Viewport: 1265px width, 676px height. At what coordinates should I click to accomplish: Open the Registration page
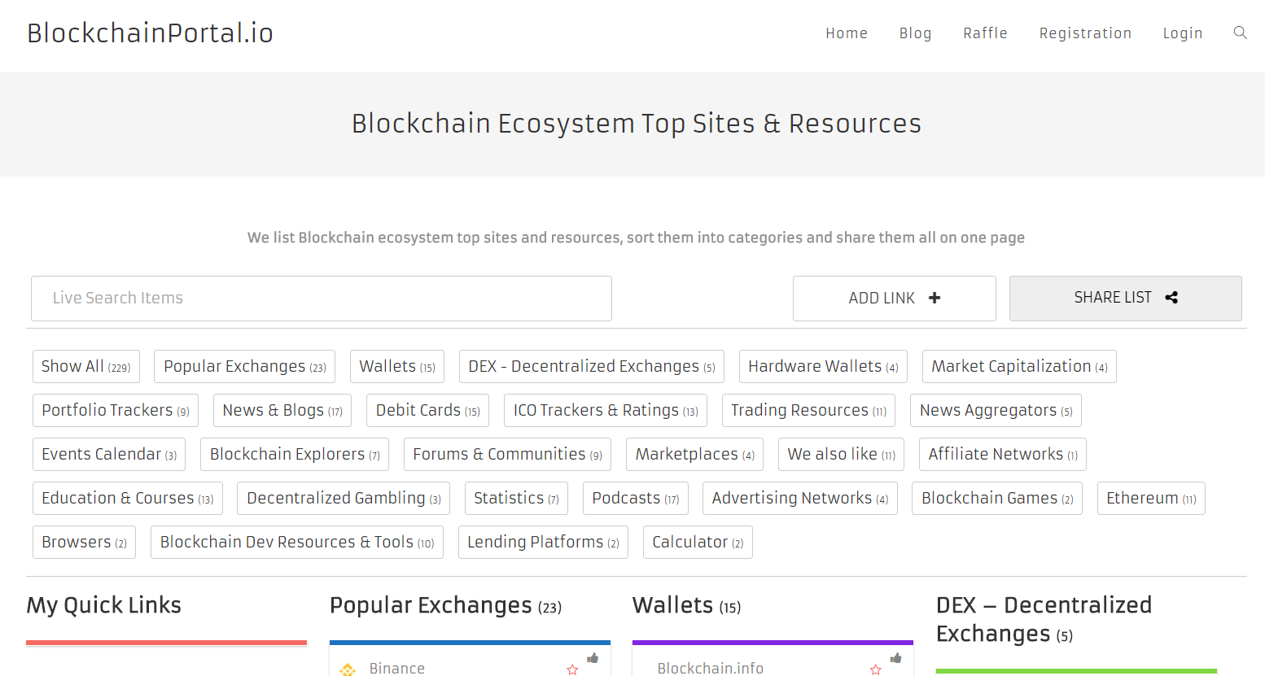pyautogui.click(x=1085, y=33)
